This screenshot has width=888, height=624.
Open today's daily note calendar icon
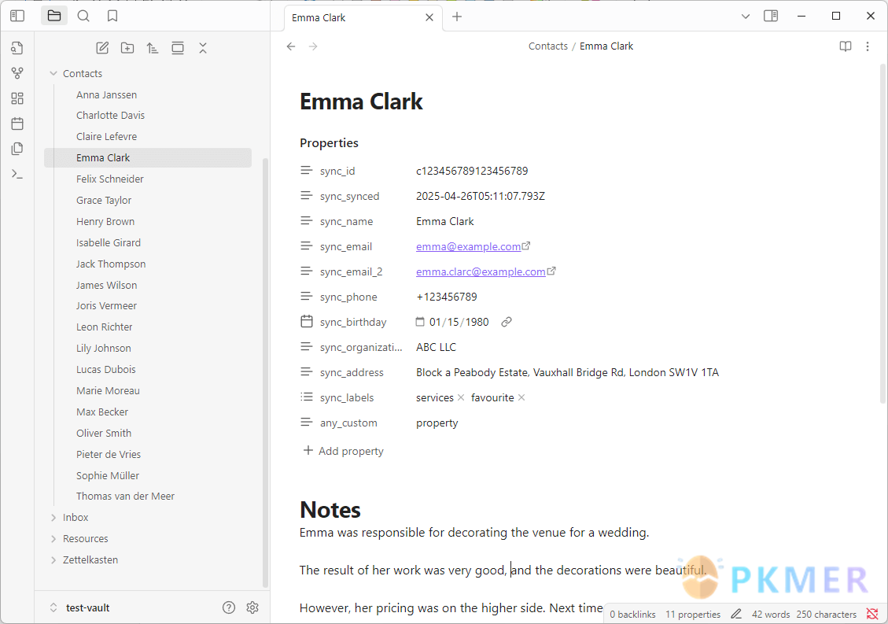click(x=17, y=124)
